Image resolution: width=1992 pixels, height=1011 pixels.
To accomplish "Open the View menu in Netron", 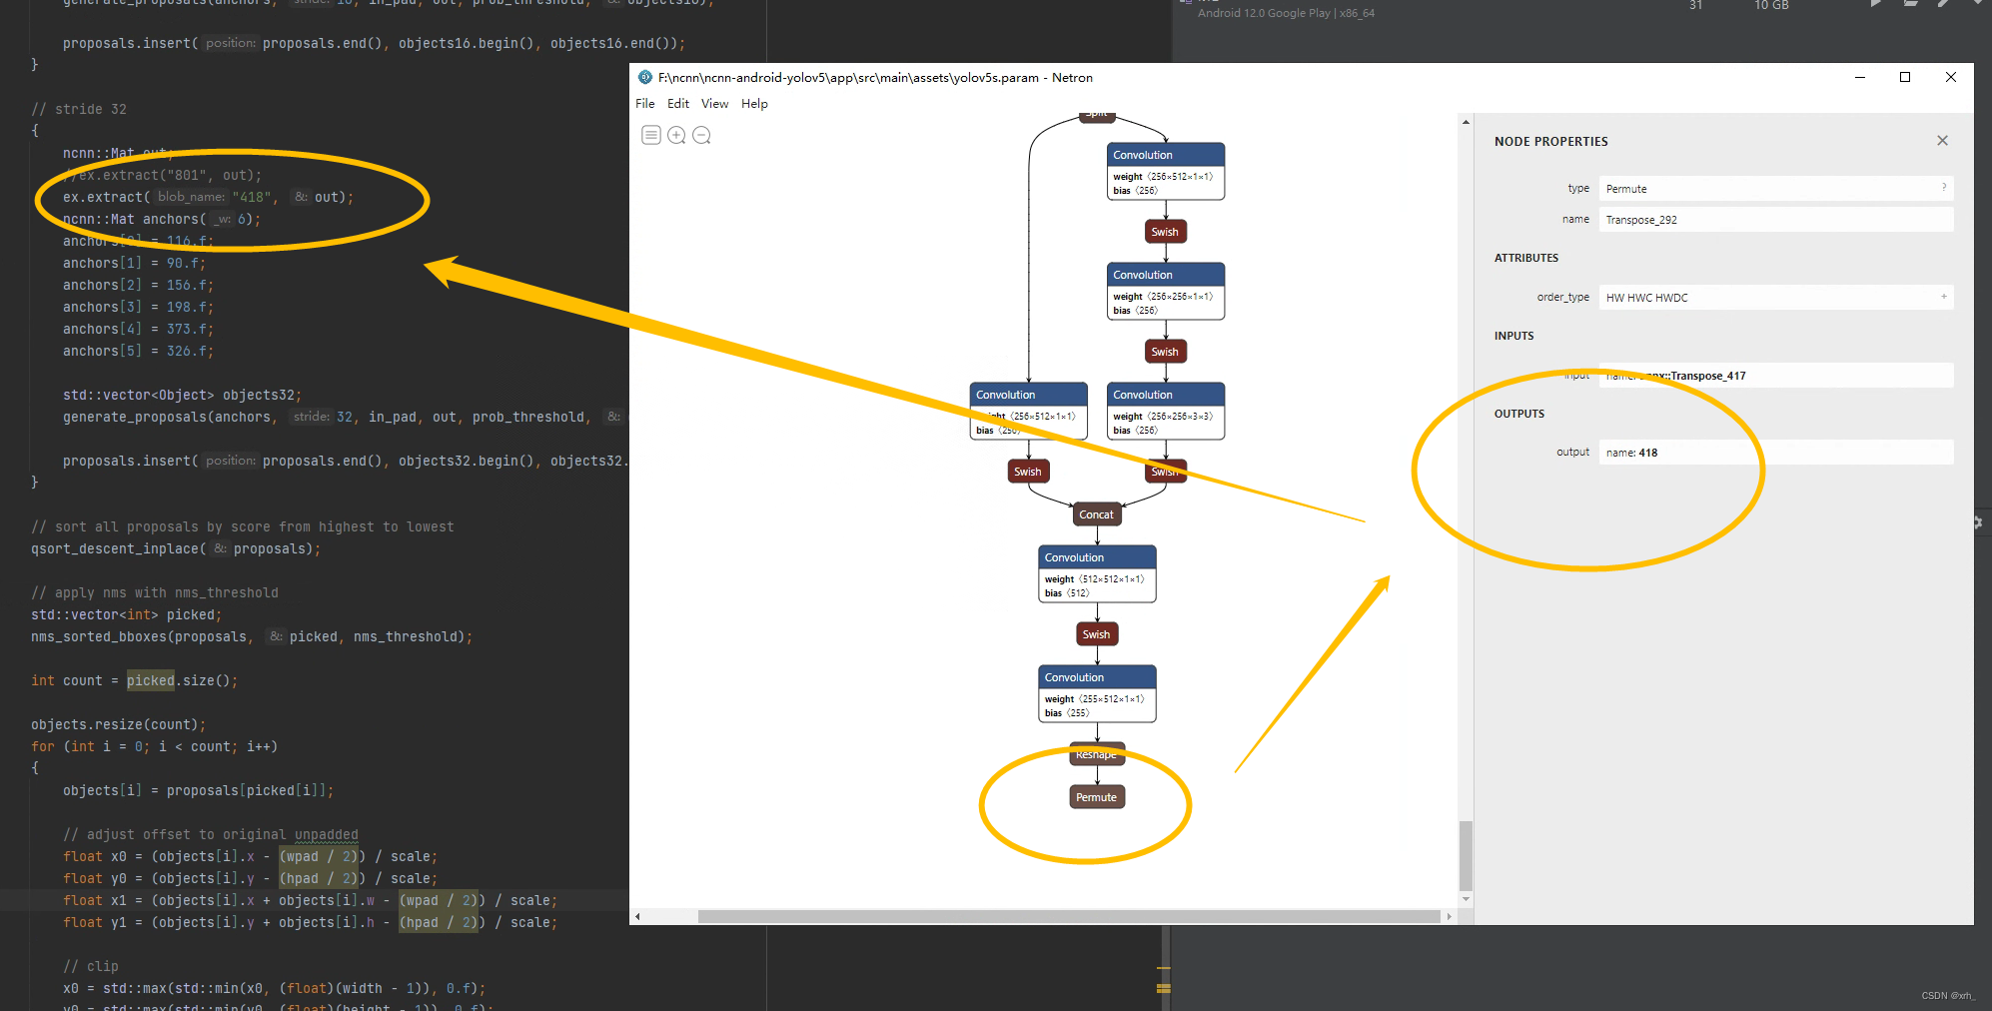I will click(x=714, y=104).
